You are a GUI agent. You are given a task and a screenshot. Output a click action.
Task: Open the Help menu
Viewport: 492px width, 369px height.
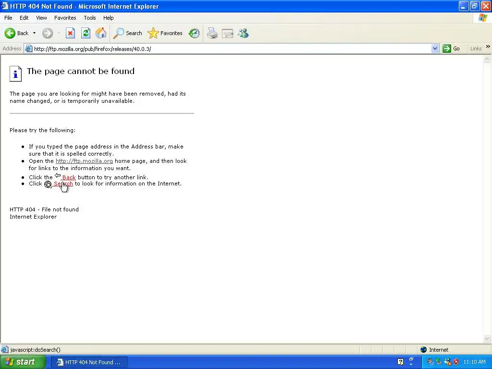click(108, 18)
